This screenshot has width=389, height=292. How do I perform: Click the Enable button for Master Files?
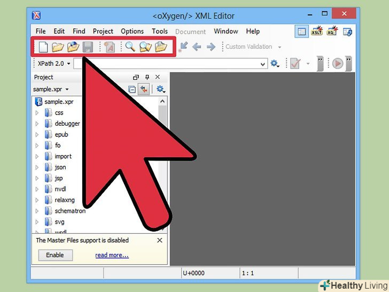56,255
